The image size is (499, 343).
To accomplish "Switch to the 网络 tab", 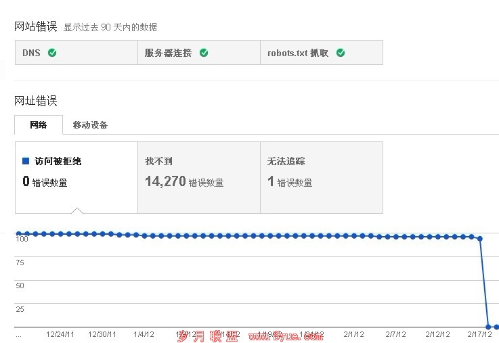I will pos(39,124).
